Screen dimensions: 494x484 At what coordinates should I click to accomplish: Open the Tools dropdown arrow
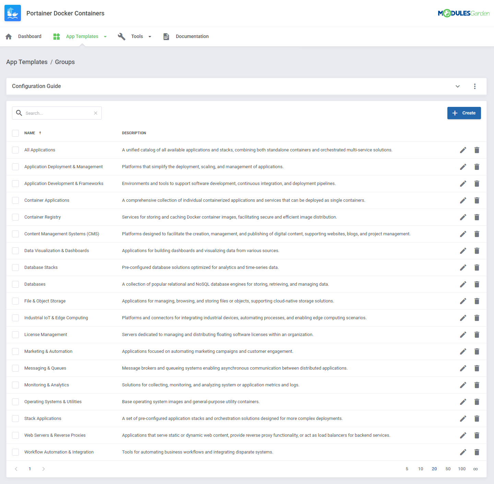[150, 36]
